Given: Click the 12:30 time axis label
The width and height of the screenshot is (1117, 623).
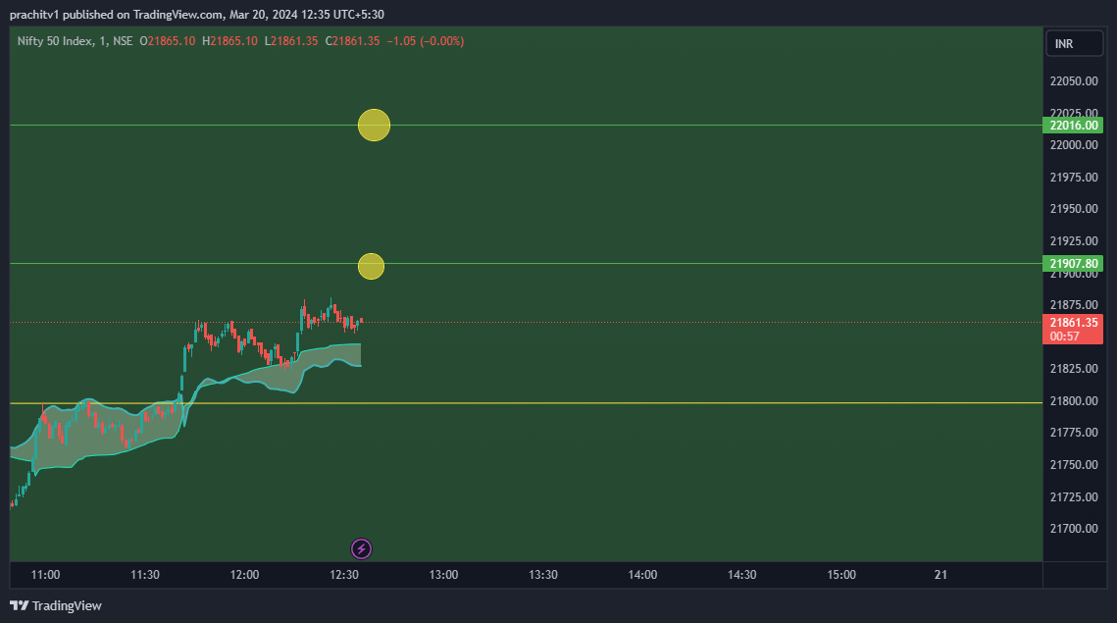Looking at the screenshot, I should click(x=344, y=575).
